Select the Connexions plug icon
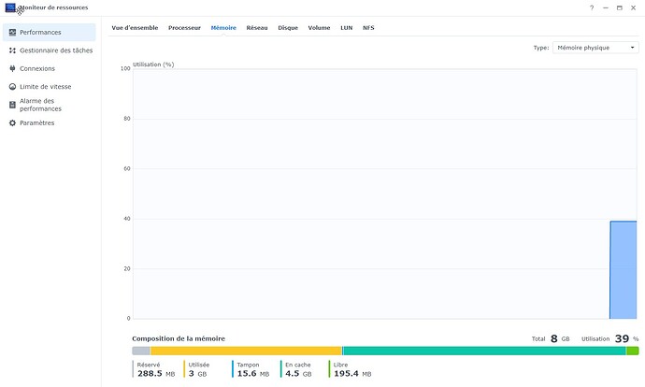645x387 pixels. [x=12, y=68]
